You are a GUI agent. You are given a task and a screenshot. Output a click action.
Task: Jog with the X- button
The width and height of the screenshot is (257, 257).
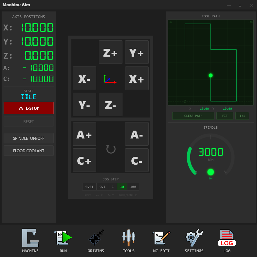click(x=84, y=78)
